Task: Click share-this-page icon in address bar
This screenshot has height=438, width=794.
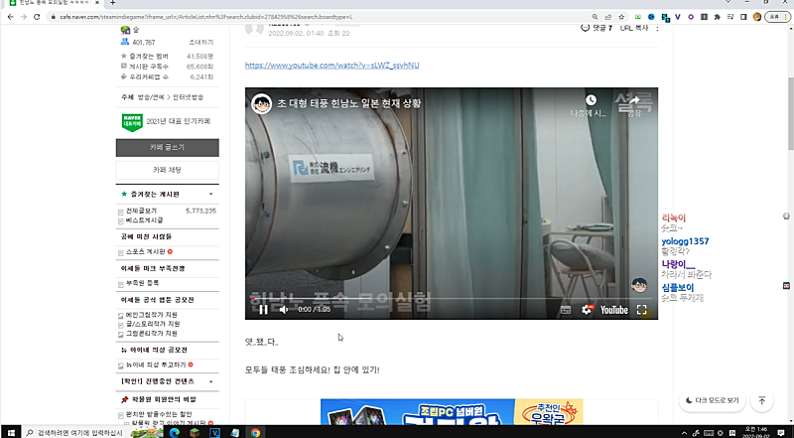Action: (x=608, y=17)
